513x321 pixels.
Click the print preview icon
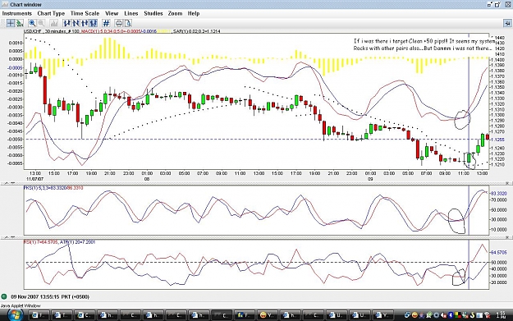tap(128, 23)
